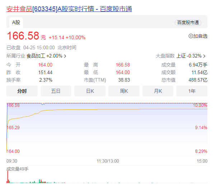View the 1年 one-year chart
The height and width of the screenshot is (187, 216).
pyautogui.click(x=192, y=91)
